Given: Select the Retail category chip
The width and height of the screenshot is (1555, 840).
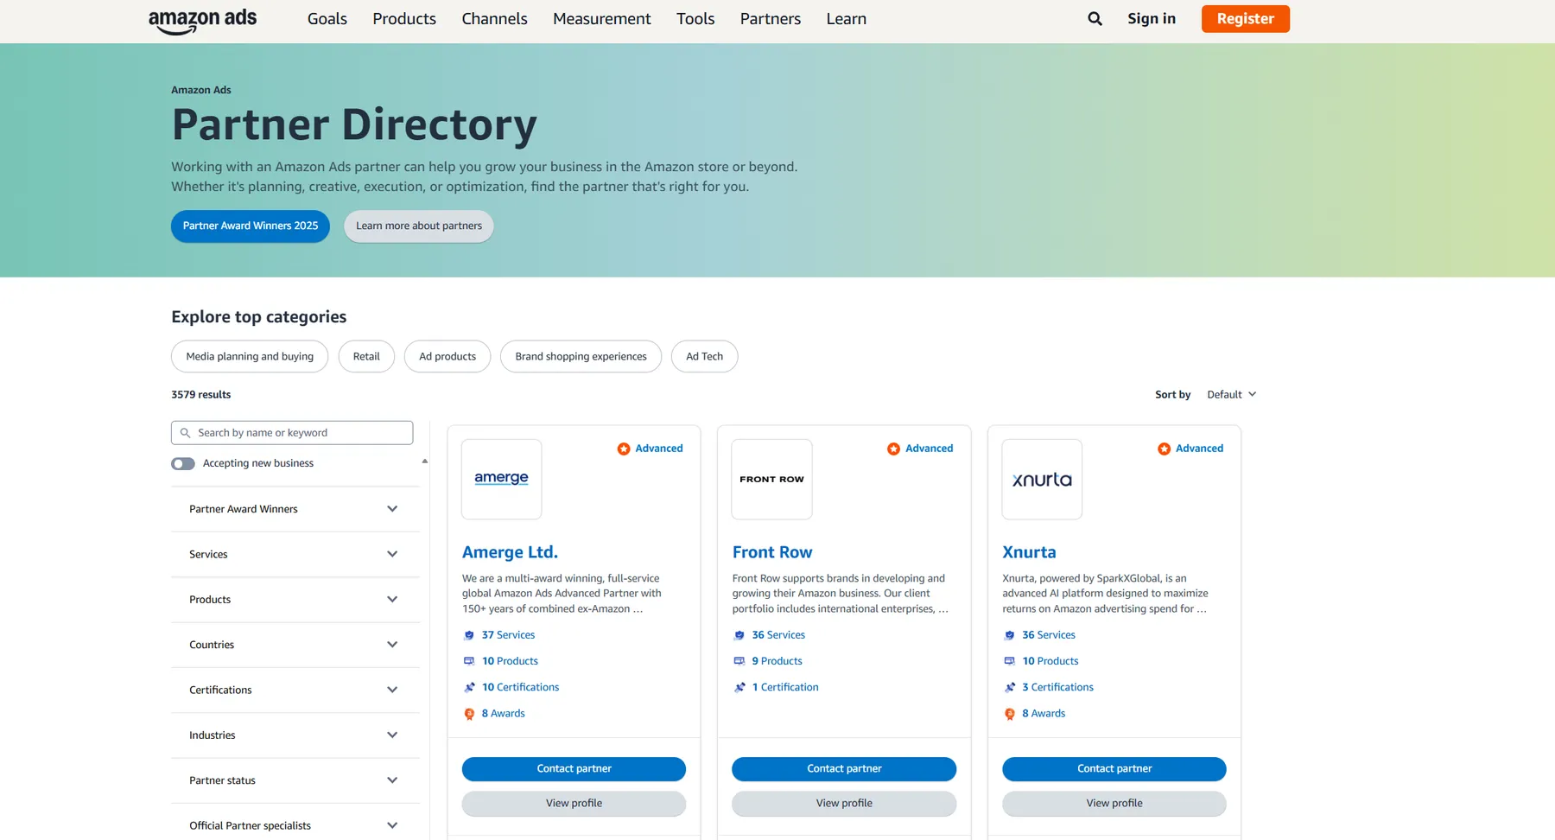Looking at the screenshot, I should [x=366, y=357].
